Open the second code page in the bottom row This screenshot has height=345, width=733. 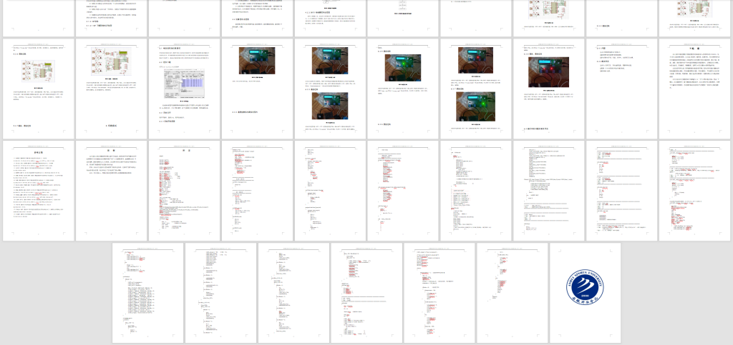[220, 292]
